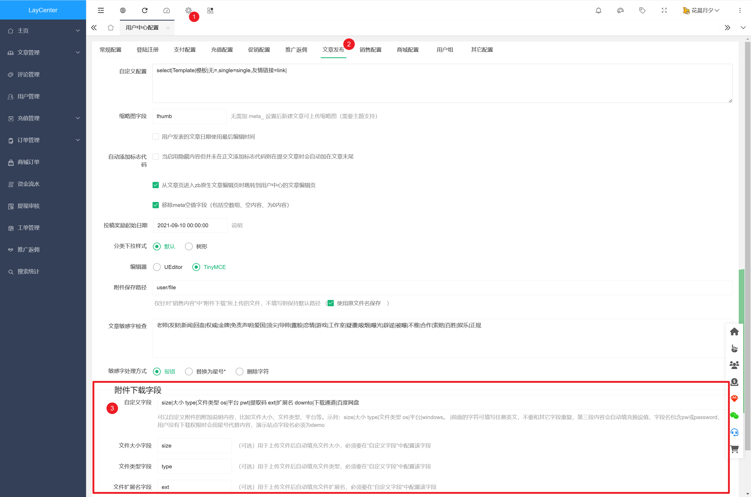The image size is (751, 497).
Task: Open the theme palette icon
Action: [620, 10]
